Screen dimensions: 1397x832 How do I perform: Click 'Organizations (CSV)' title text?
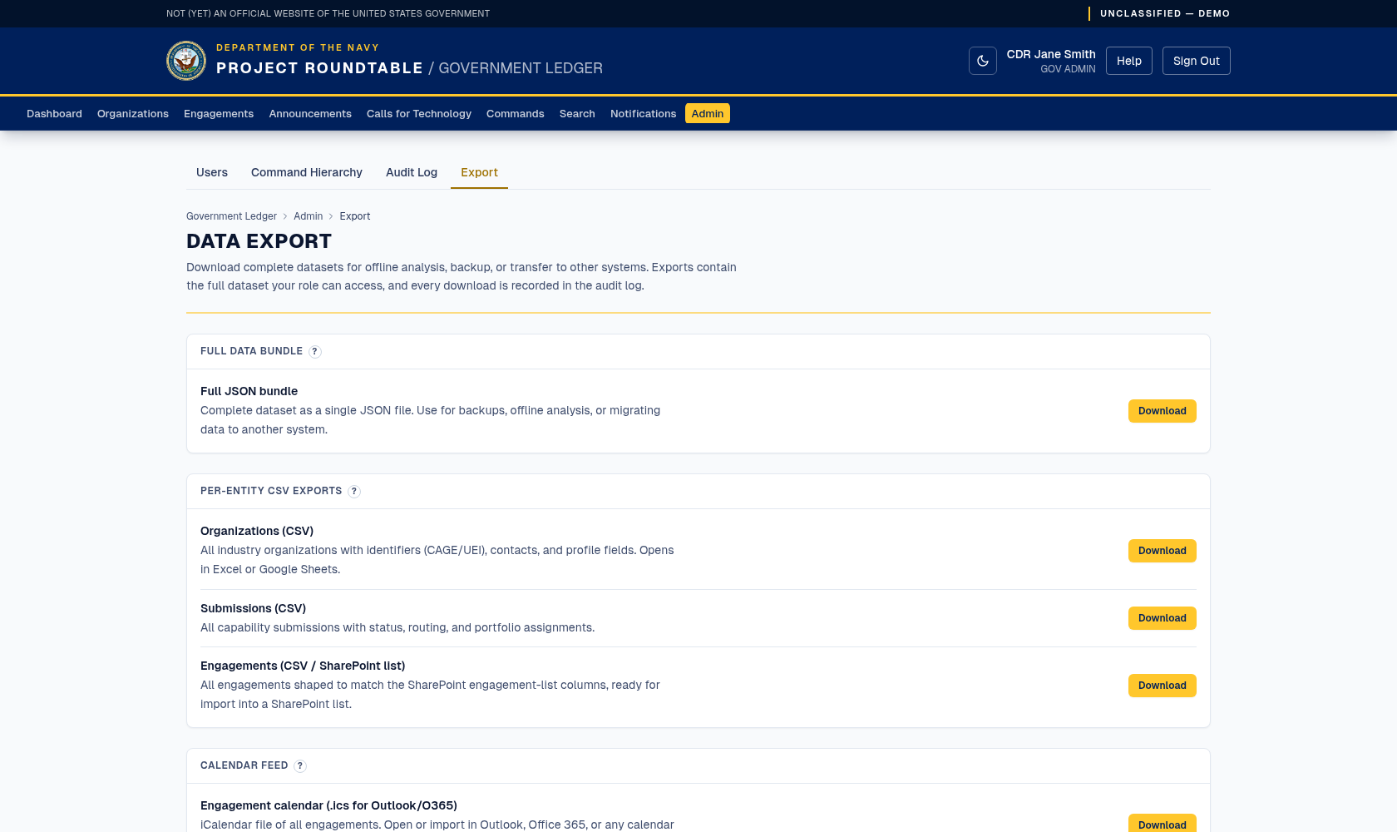257,531
